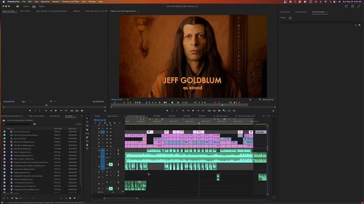Toggle Snap in timeline header
This screenshot has width=364, height=204.
(x=100, y=123)
